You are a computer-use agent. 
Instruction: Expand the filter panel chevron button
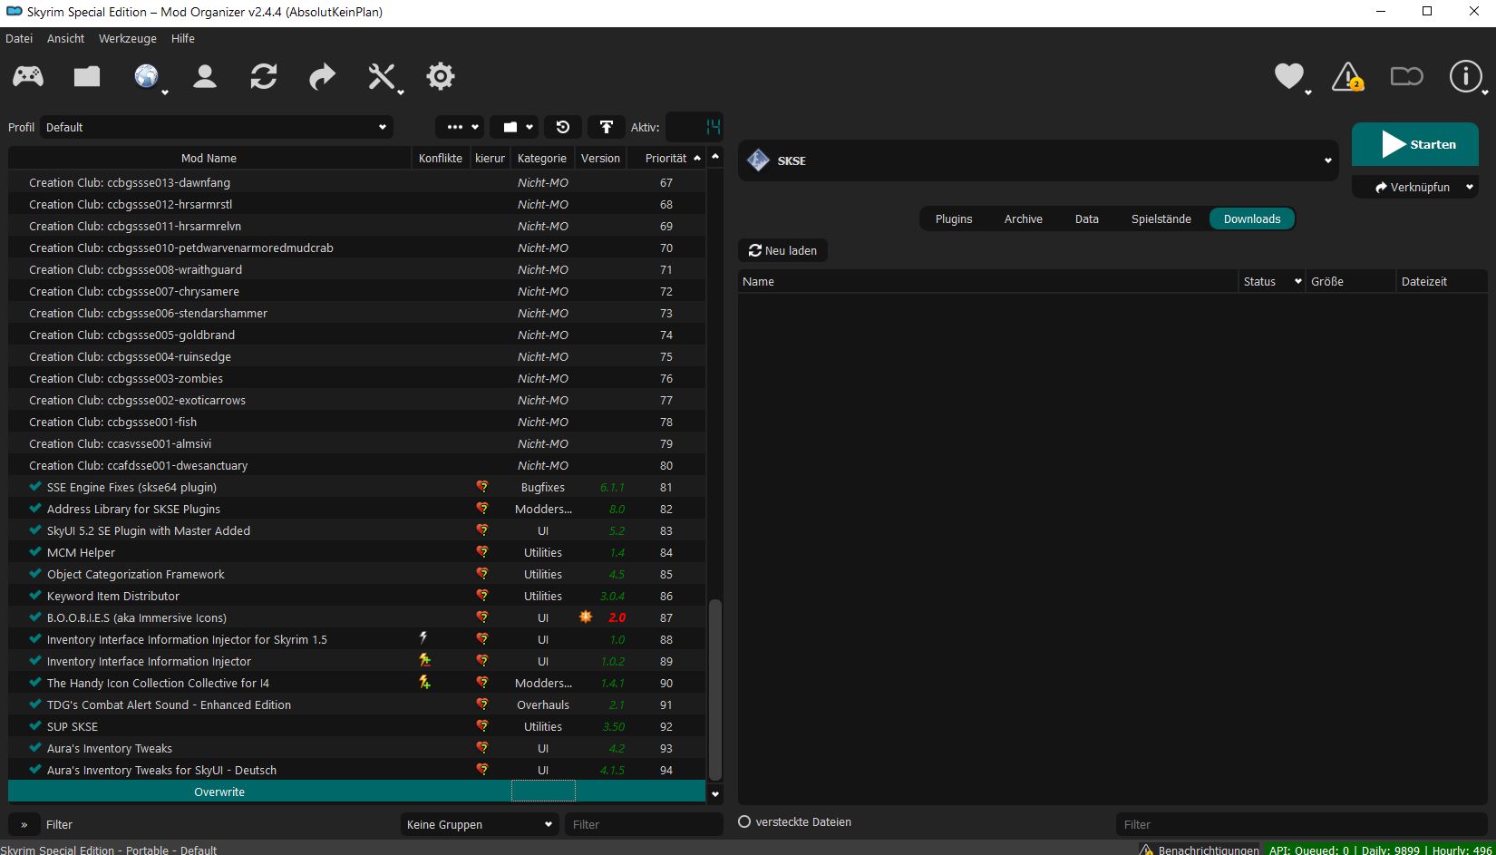pyautogui.click(x=24, y=824)
